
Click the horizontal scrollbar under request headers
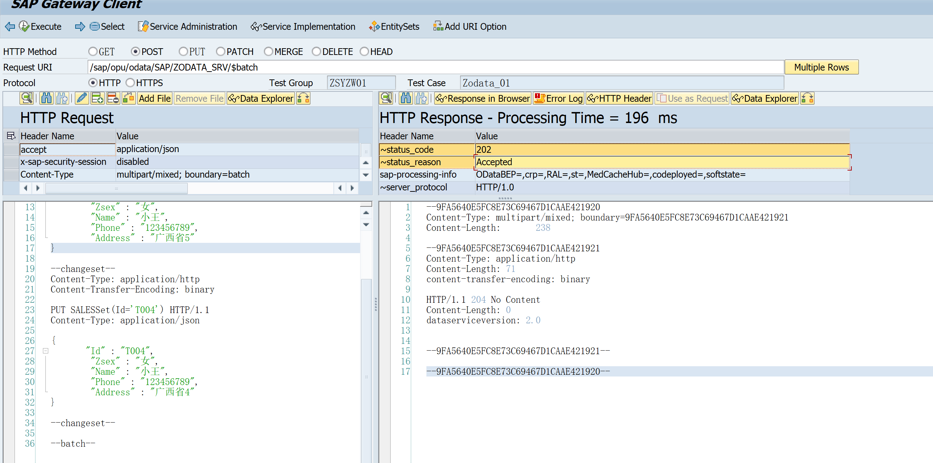pyautogui.click(x=116, y=188)
